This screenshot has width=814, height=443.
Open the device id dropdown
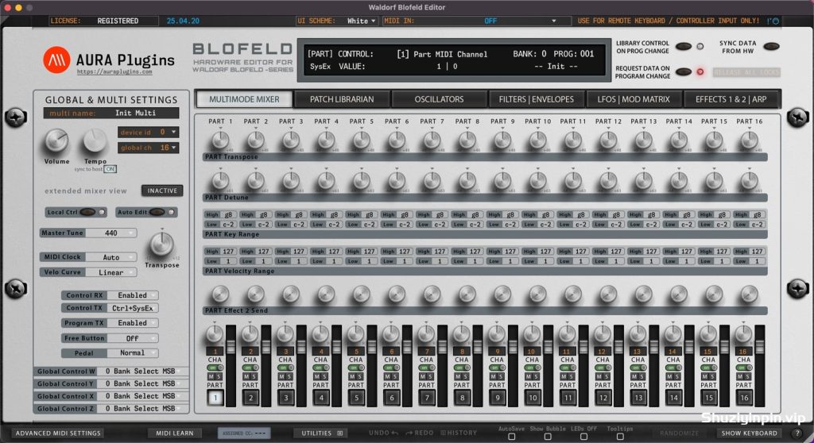[x=149, y=133]
